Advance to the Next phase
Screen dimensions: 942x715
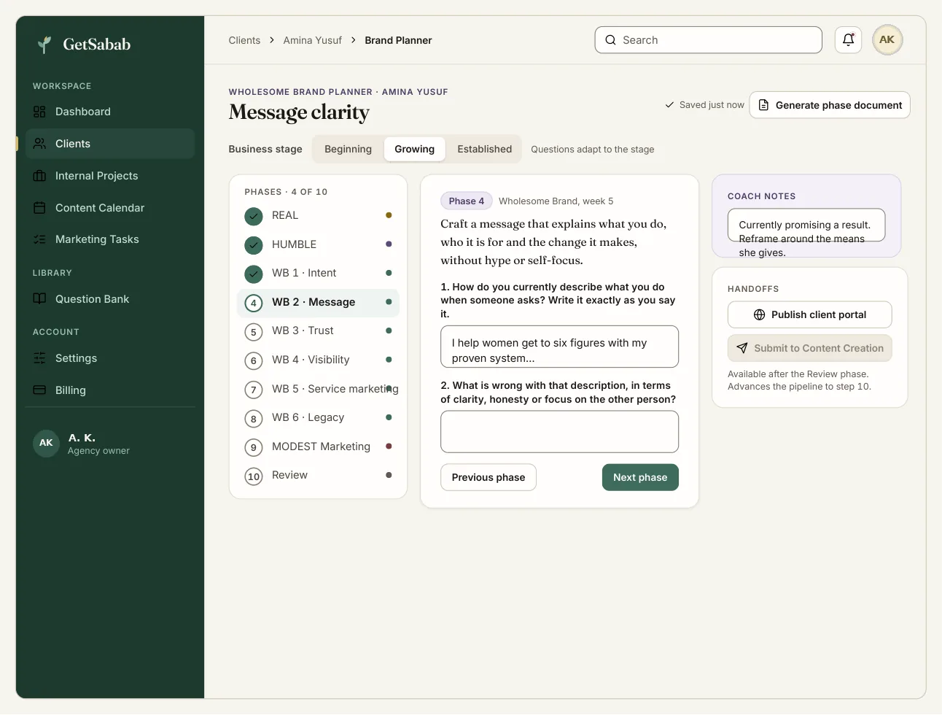640,477
